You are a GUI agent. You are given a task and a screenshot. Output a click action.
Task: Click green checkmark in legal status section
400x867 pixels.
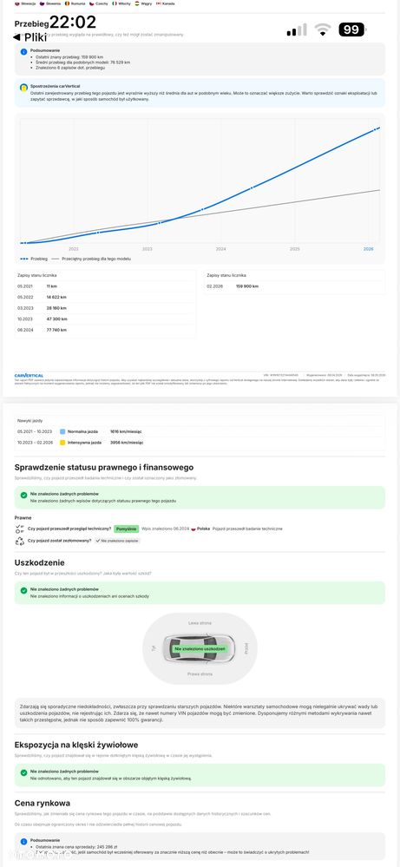[x=23, y=495]
